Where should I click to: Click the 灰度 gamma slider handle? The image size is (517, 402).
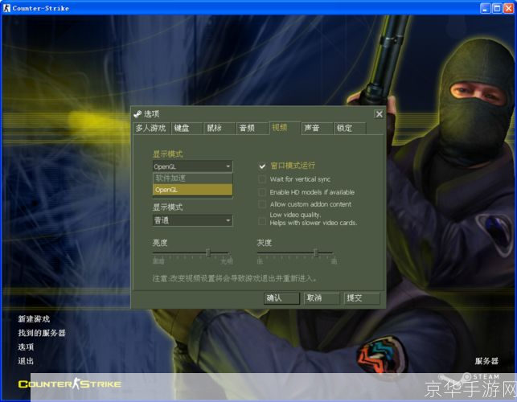(x=316, y=253)
